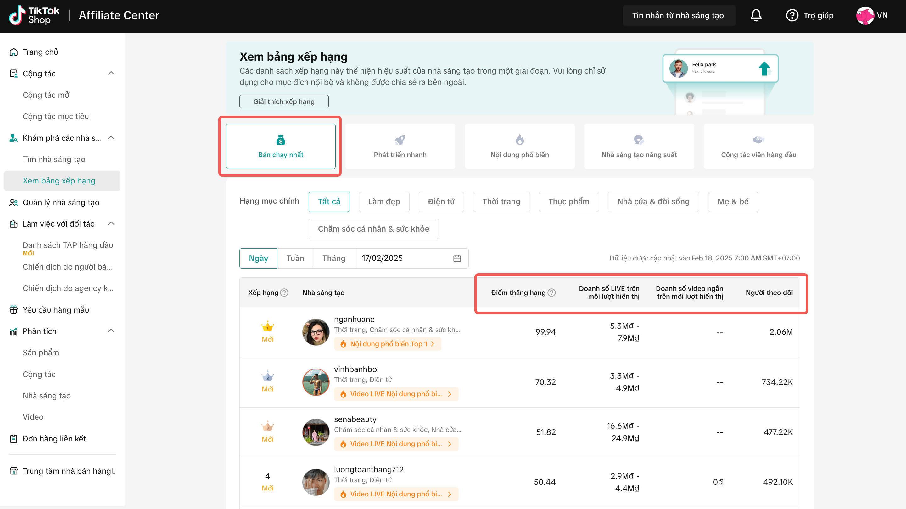Image resolution: width=906 pixels, height=509 pixels.
Task: Open Tin nhắn từ nhà sáng tạo
Action: tap(679, 15)
